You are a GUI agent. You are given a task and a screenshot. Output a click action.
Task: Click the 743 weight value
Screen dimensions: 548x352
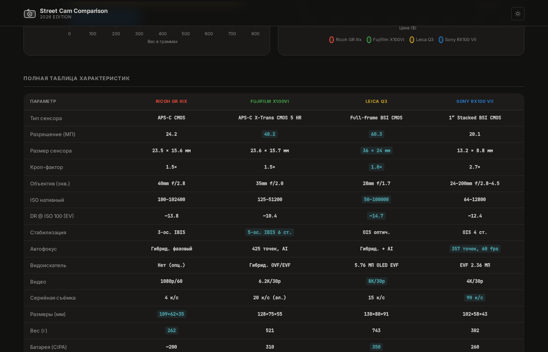[x=376, y=331]
